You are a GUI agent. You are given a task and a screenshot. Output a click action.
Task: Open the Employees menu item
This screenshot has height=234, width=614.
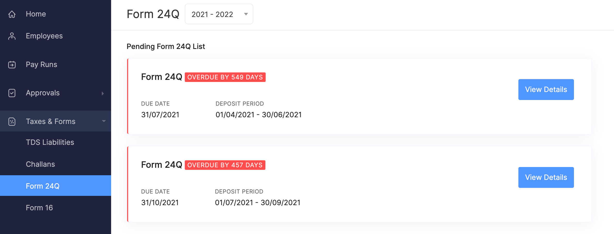point(44,36)
